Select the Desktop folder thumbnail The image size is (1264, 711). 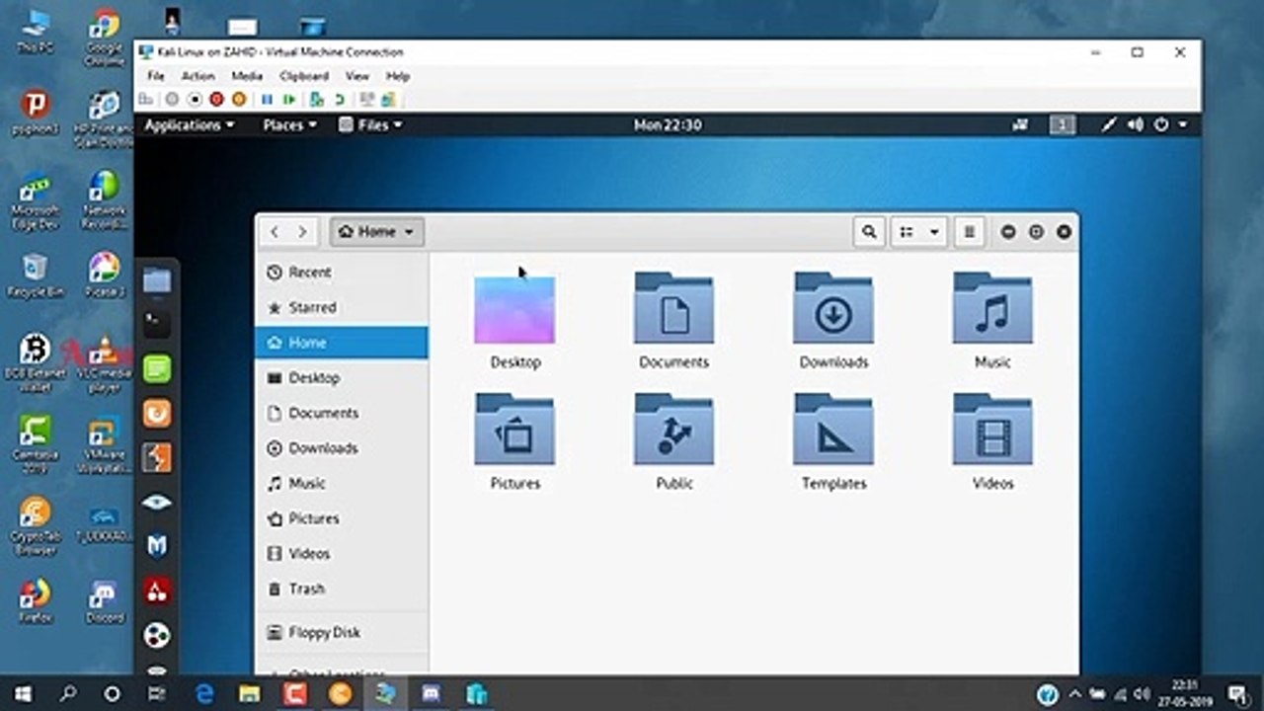(x=514, y=310)
